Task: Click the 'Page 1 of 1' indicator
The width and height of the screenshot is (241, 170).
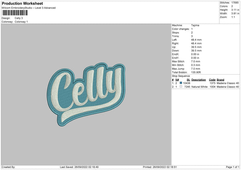Action: (x=233, y=167)
